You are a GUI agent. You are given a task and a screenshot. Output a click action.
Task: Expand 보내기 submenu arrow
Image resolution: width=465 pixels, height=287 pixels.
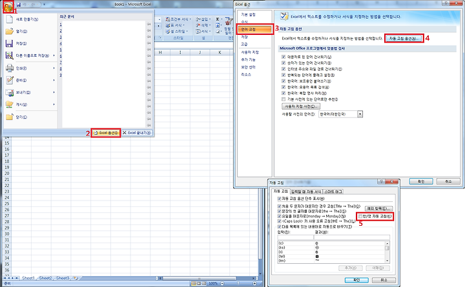54,92
